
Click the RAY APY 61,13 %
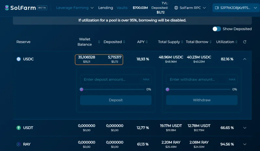coord(143,144)
